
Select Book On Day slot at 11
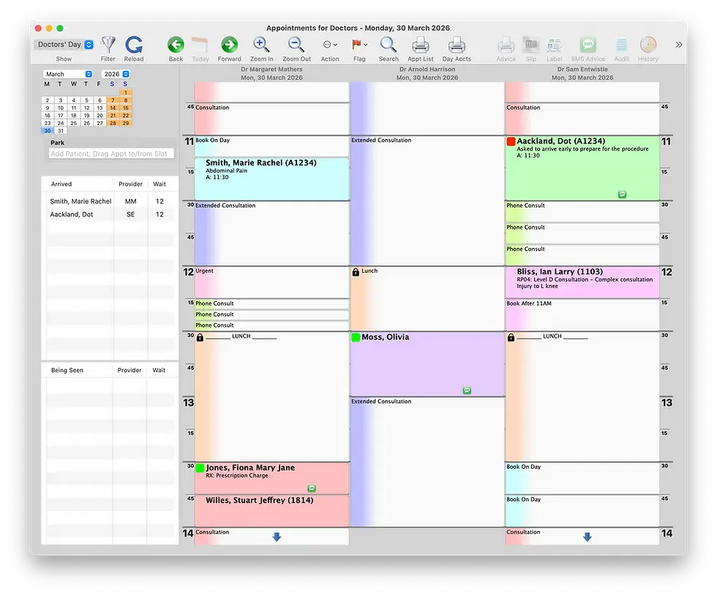tap(271, 146)
